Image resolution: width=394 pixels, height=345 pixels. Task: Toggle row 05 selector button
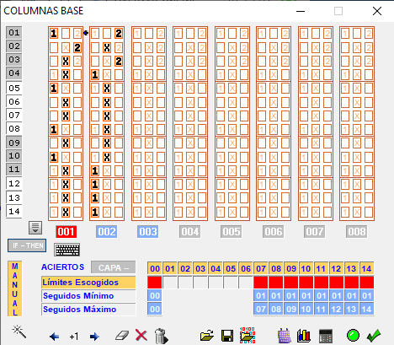pyautogui.click(x=14, y=88)
